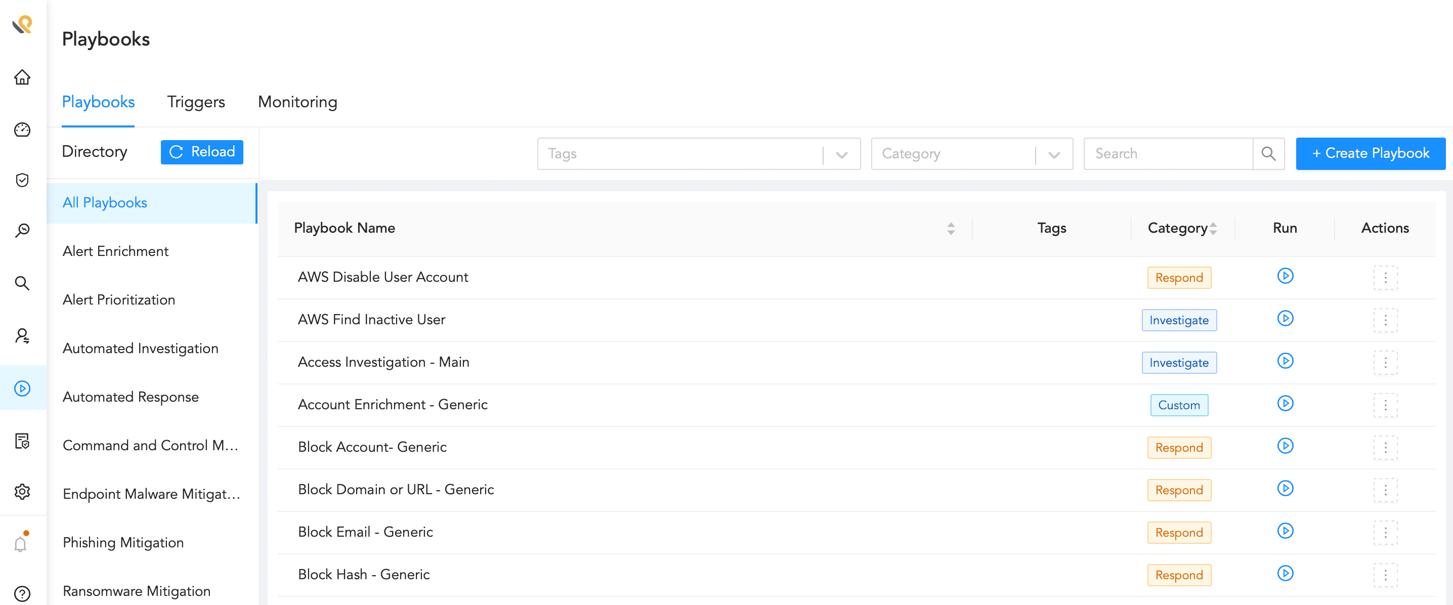Open the Home icon in sidebar
This screenshot has width=1453, height=605.
coord(22,77)
